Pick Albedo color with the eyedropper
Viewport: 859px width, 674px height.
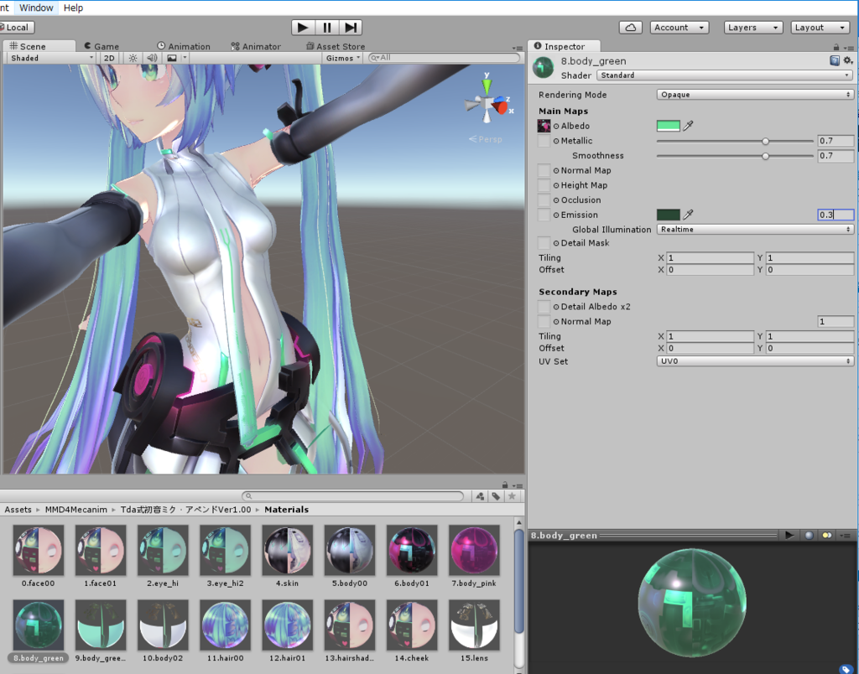[689, 126]
